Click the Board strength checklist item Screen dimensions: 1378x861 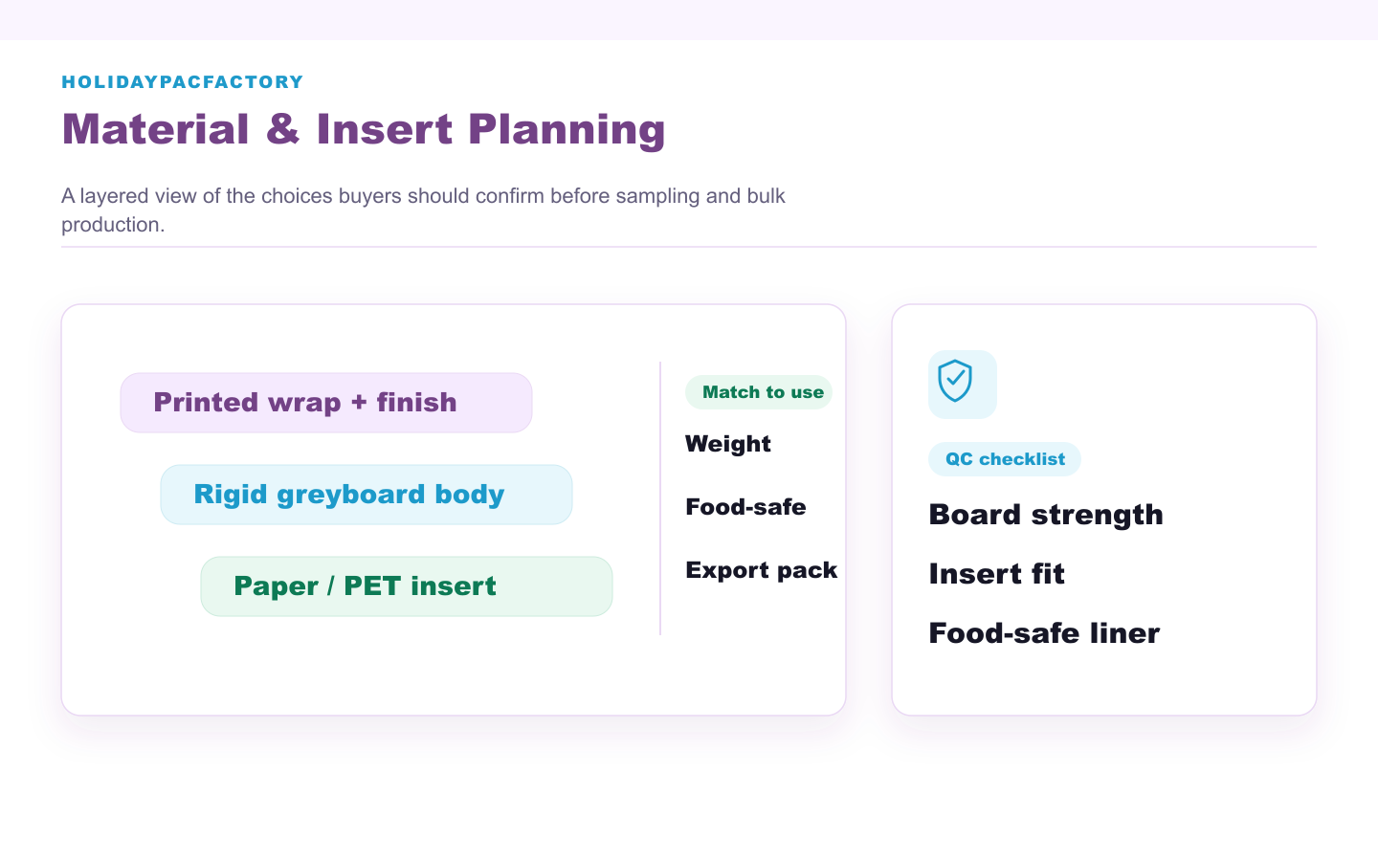1046,515
